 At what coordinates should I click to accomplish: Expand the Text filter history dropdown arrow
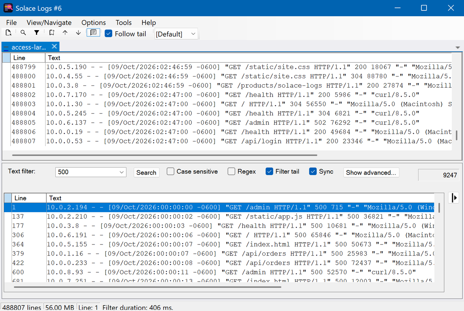point(122,172)
